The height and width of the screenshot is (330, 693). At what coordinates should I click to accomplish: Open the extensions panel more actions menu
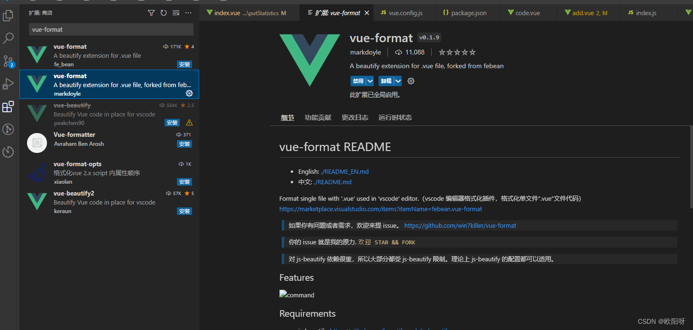point(188,13)
